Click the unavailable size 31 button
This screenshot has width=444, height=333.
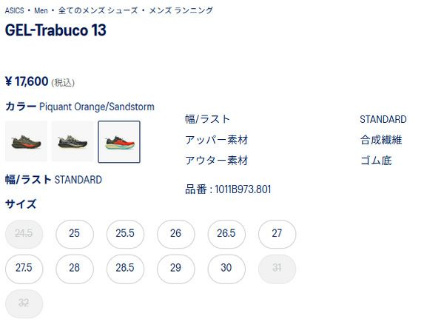coord(277,269)
